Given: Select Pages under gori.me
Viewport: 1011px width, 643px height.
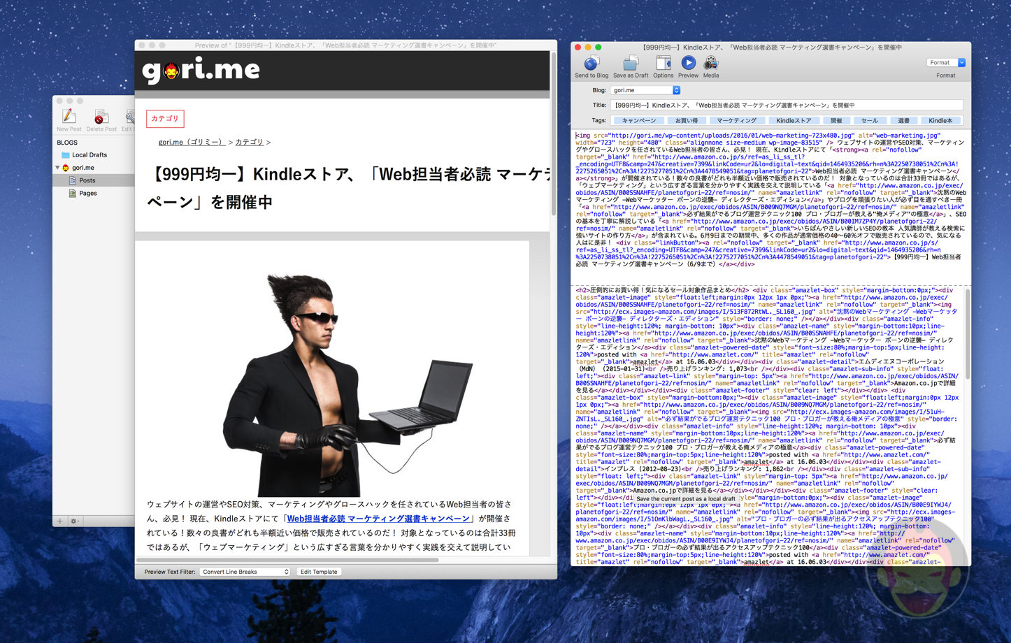Looking at the screenshot, I should coord(88,193).
